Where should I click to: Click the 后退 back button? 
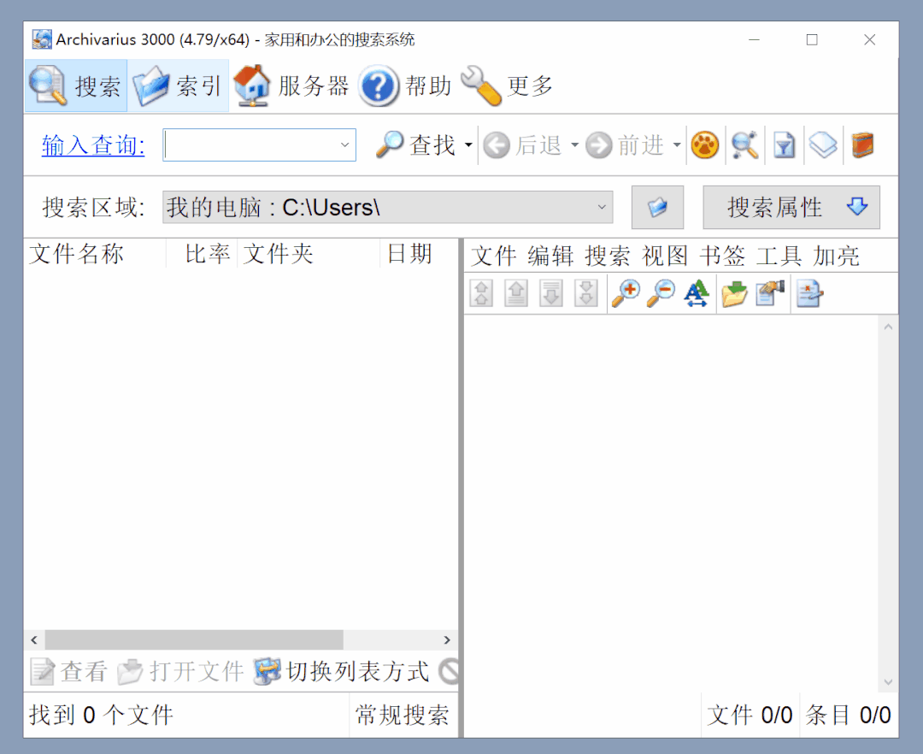tap(523, 144)
